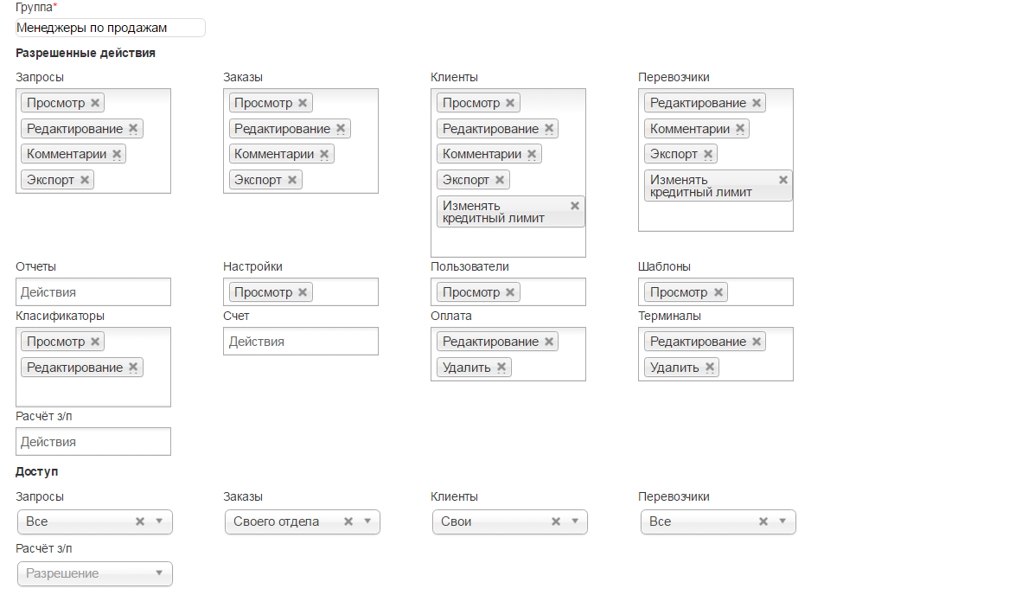
Task: Click the Отчеты Действия input box
Action: (x=93, y=292)
